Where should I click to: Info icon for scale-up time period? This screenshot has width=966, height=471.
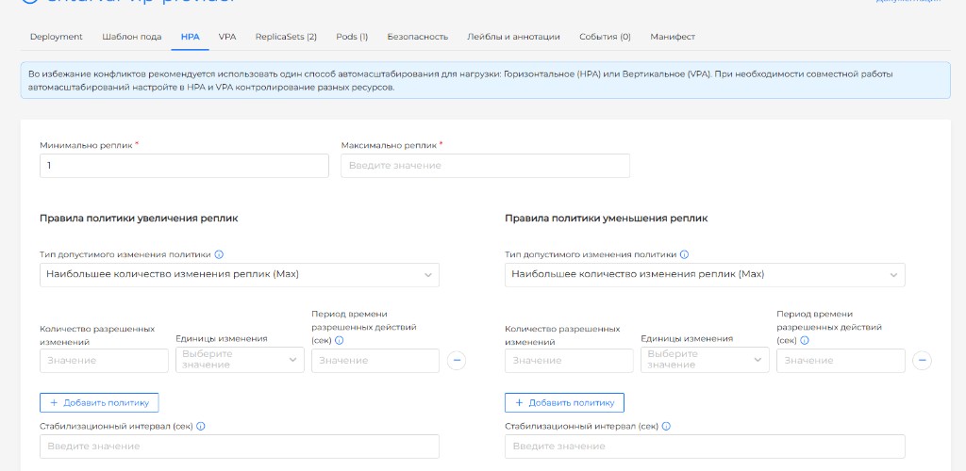(340, 340)
